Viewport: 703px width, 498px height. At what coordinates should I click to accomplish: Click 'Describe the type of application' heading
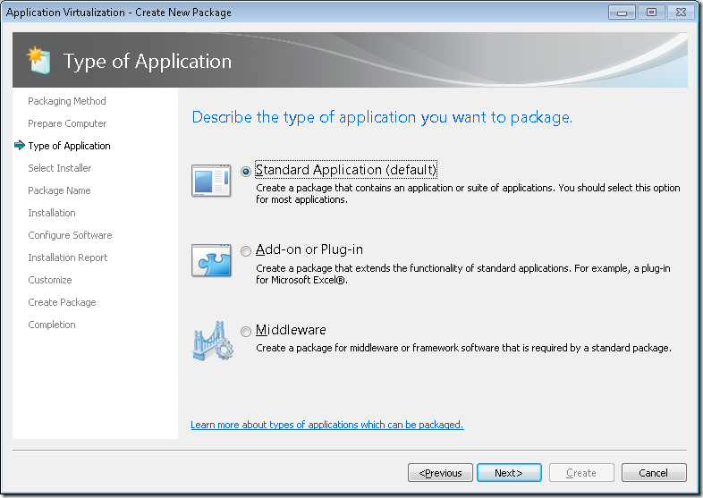(382, 117)
